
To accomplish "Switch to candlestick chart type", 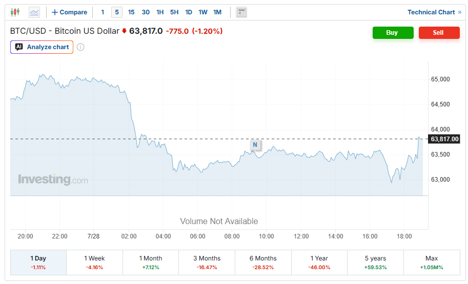I will [15, 12].
